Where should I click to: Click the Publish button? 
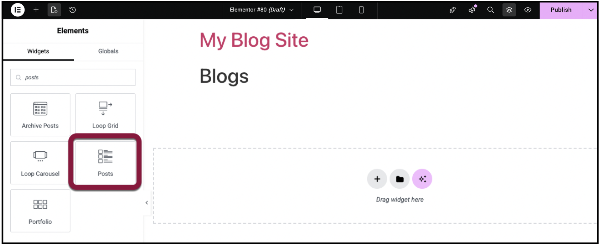561,10
